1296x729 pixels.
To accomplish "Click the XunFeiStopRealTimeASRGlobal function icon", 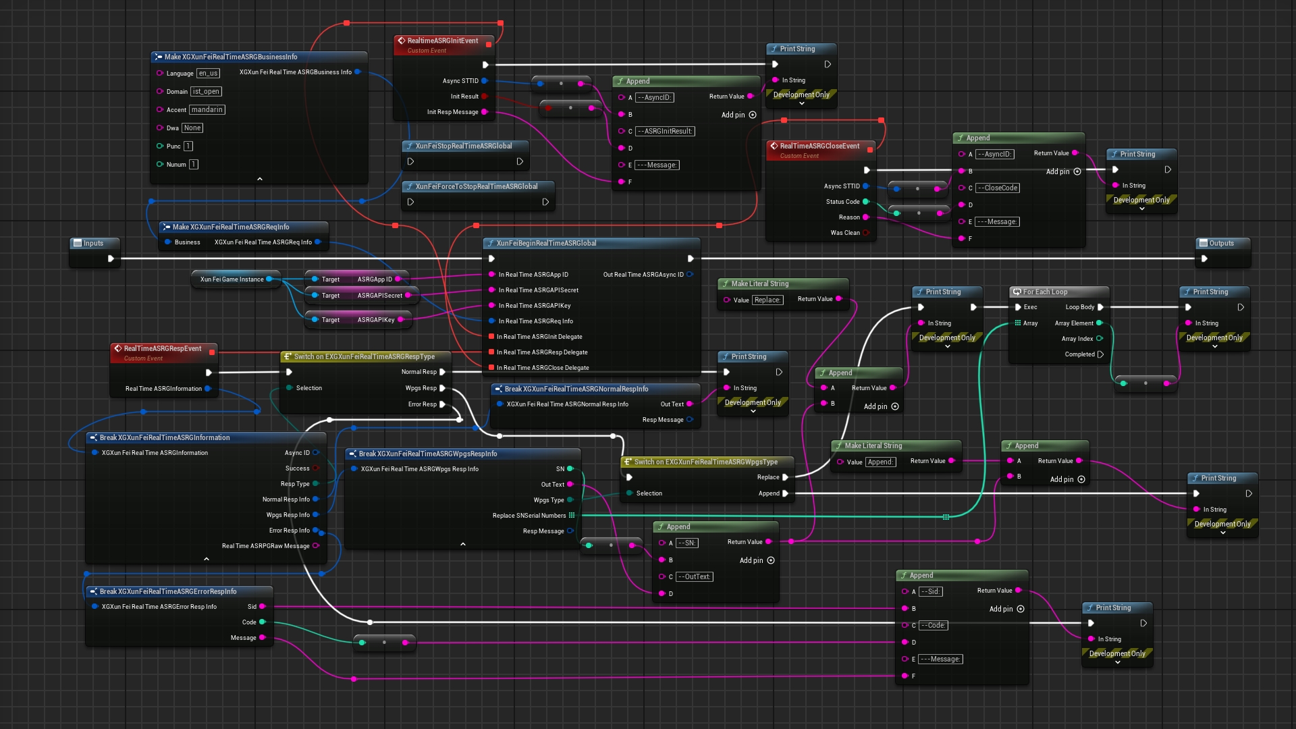I will click(x=409, y=146).
